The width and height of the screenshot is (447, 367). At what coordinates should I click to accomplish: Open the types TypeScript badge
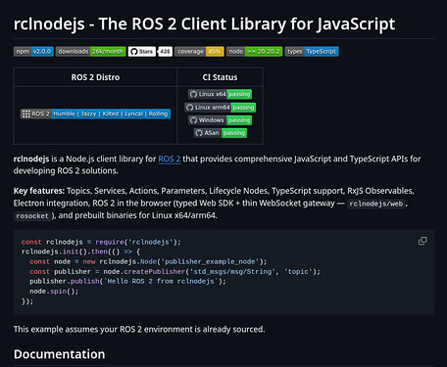(x=312, y=52)
